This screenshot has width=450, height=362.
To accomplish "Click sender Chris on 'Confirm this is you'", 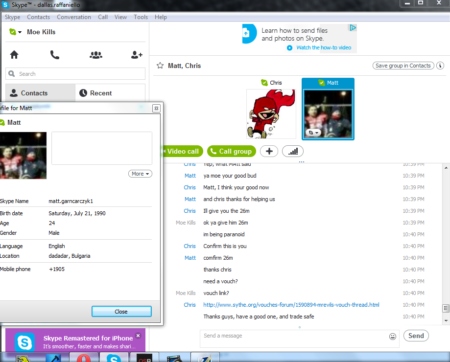I will click(x=189, y=246).
